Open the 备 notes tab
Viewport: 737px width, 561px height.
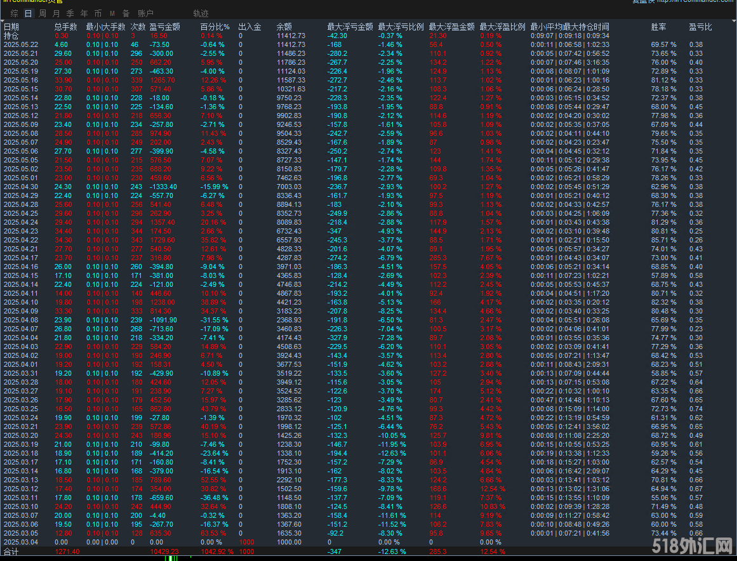(x=126, y=13)
